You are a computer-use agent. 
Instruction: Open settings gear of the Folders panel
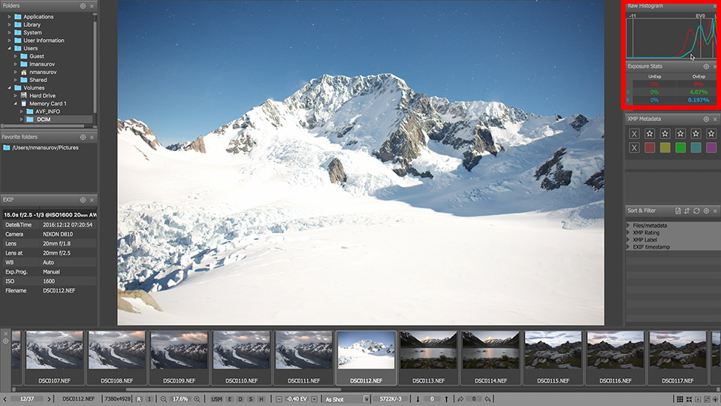click(x=83, y=6)
